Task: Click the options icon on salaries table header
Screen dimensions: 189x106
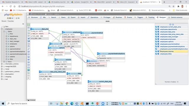Action: (x=57, y=60)
